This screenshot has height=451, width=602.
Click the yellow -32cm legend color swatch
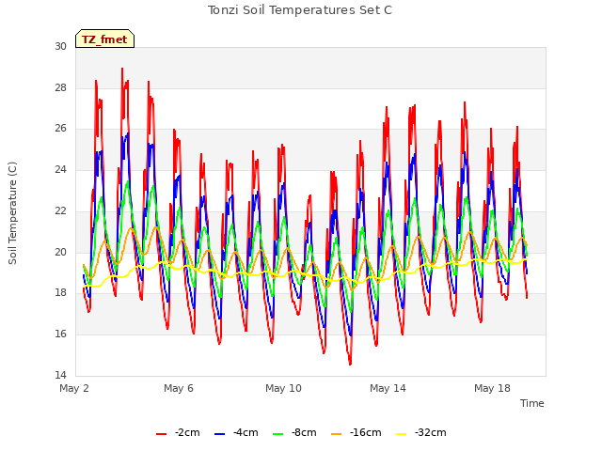coord(401,434)
